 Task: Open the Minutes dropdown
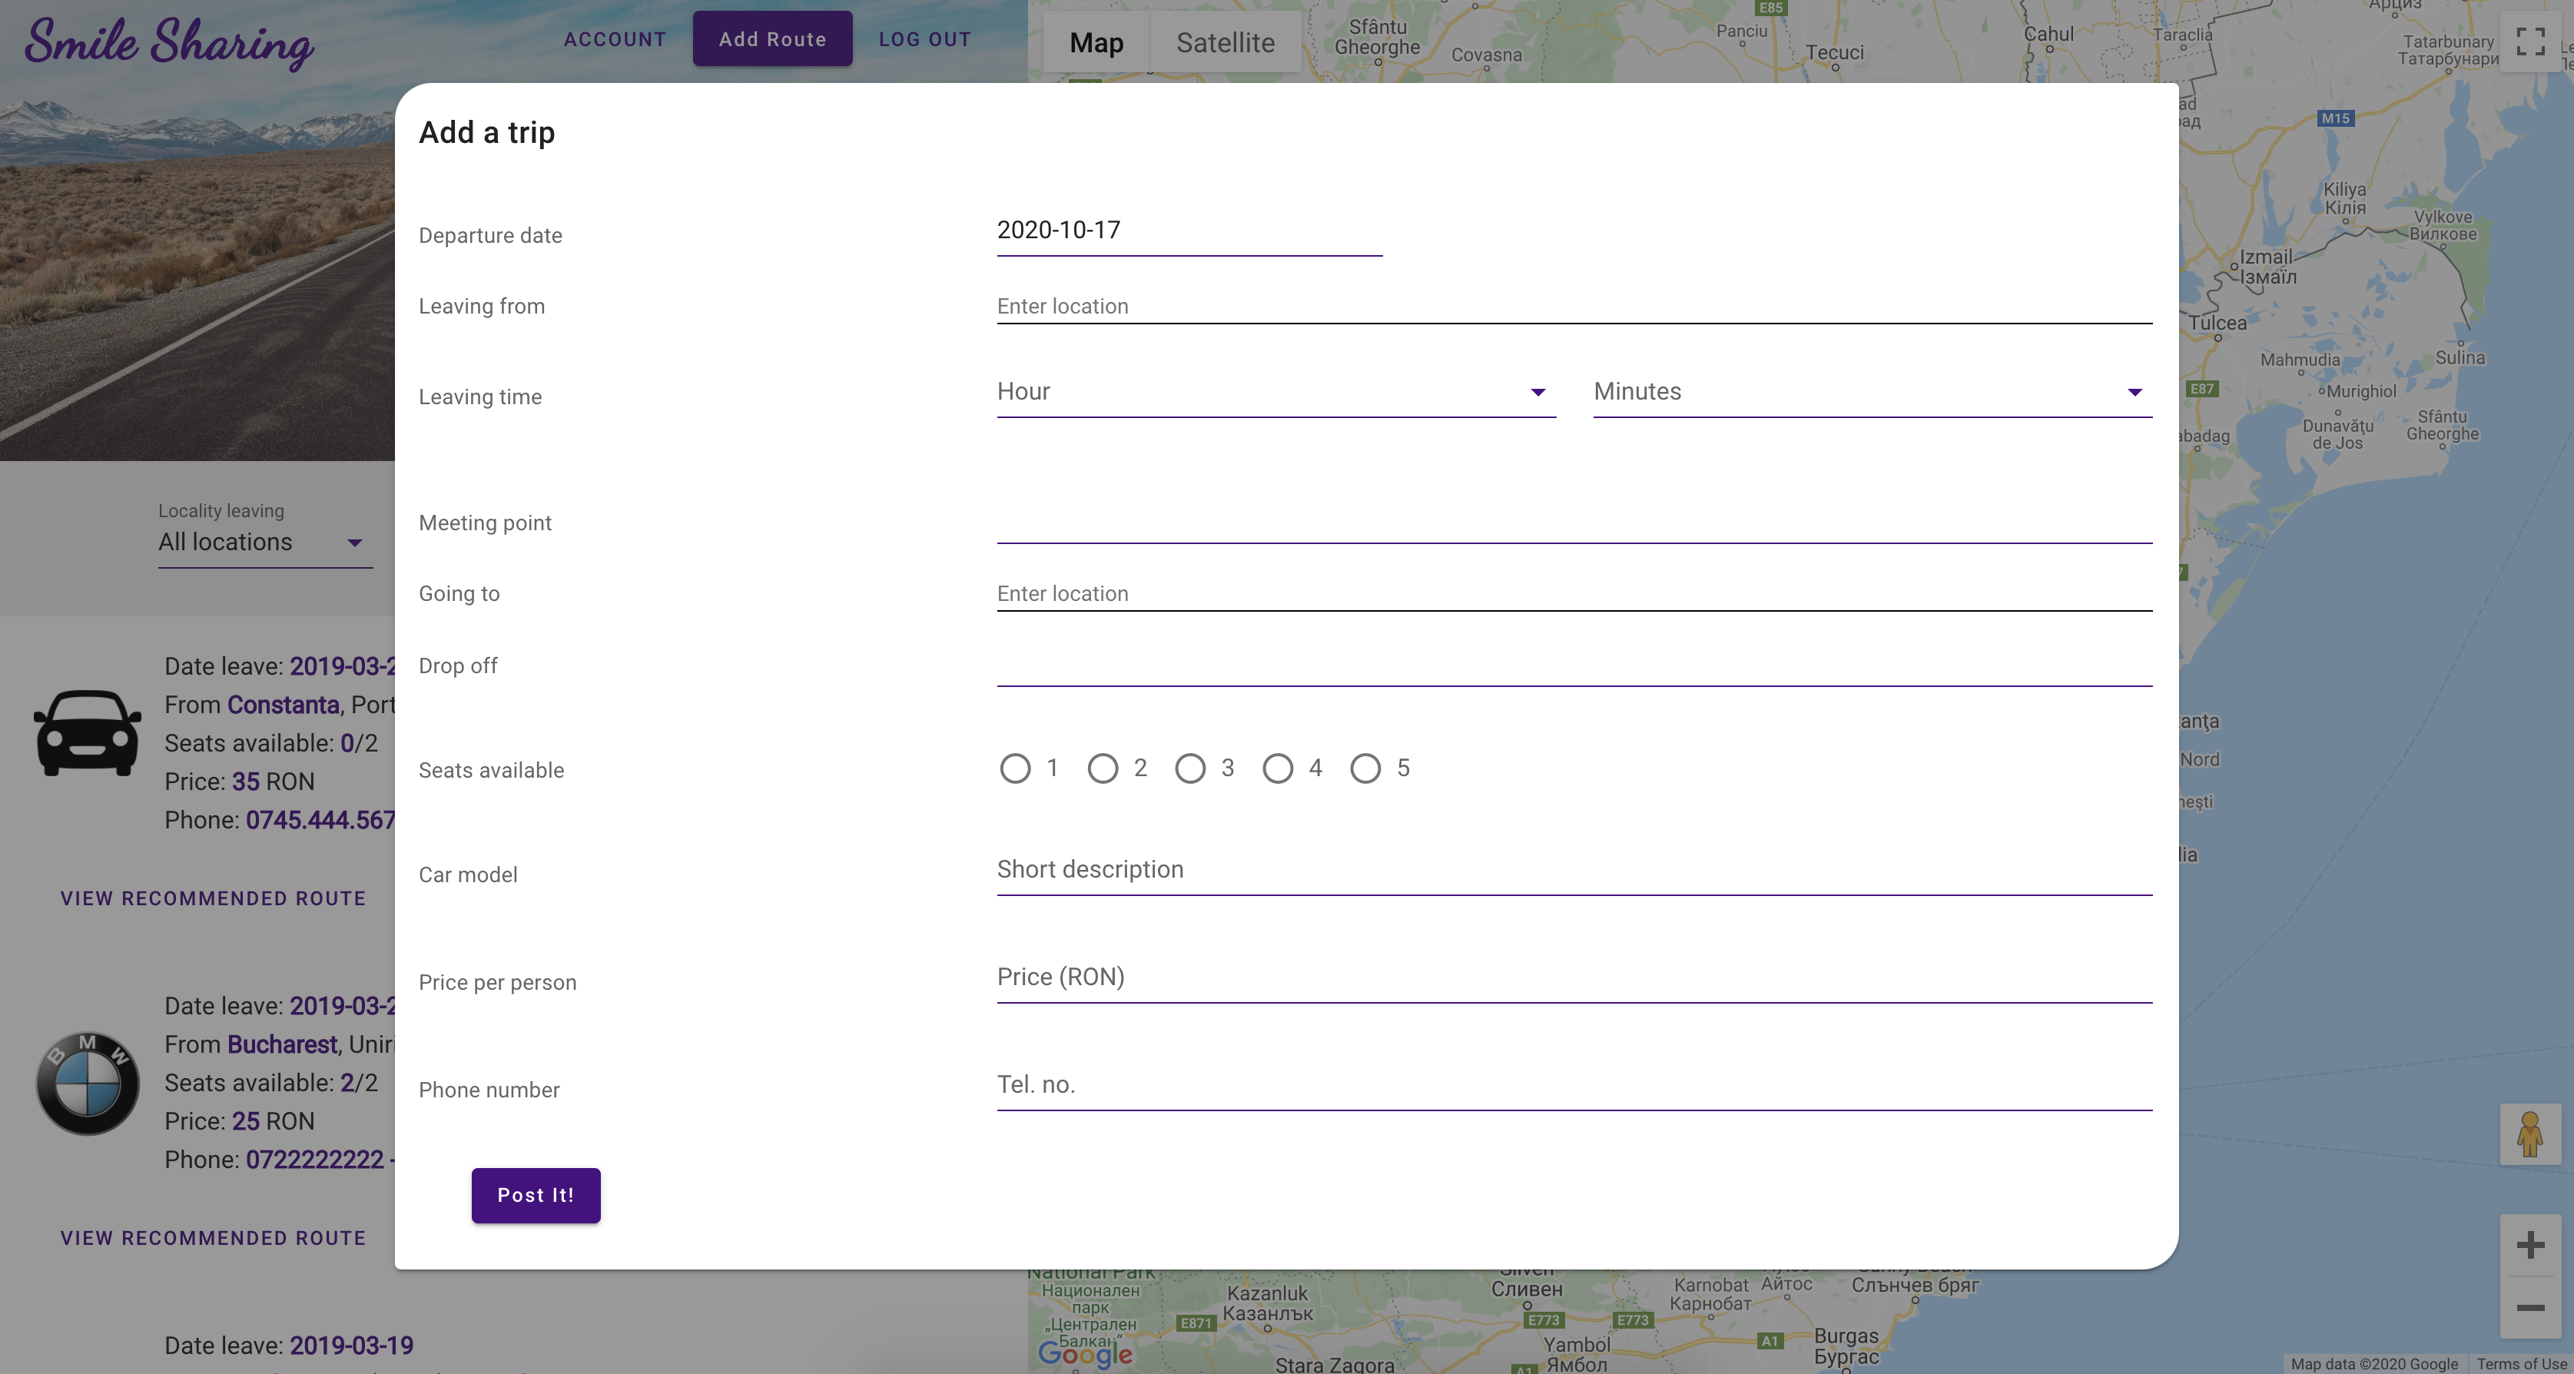click(1872, 392)
